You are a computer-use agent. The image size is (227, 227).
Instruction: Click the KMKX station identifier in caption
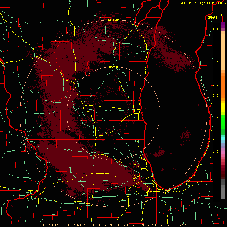click(x=146, y=225)
